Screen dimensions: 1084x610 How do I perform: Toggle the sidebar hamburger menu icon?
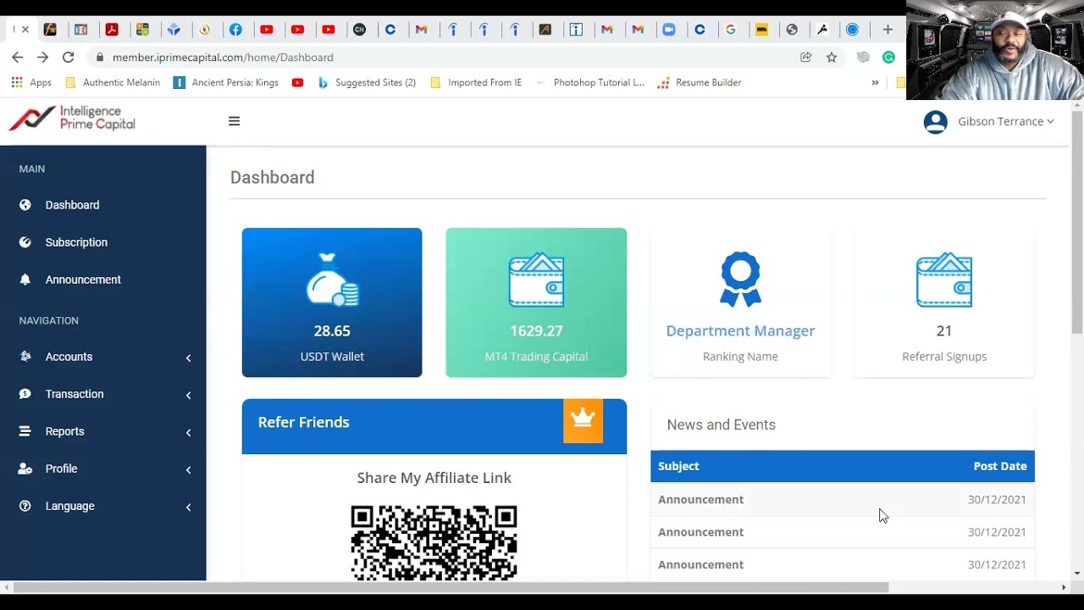pyautogui.click(x=234, y=121)
